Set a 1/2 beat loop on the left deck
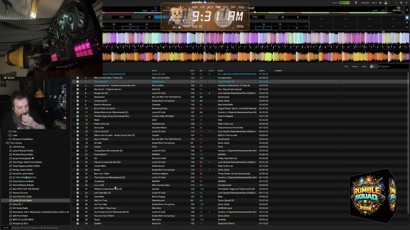Screen dimensions: 410x230 [146, 24]
